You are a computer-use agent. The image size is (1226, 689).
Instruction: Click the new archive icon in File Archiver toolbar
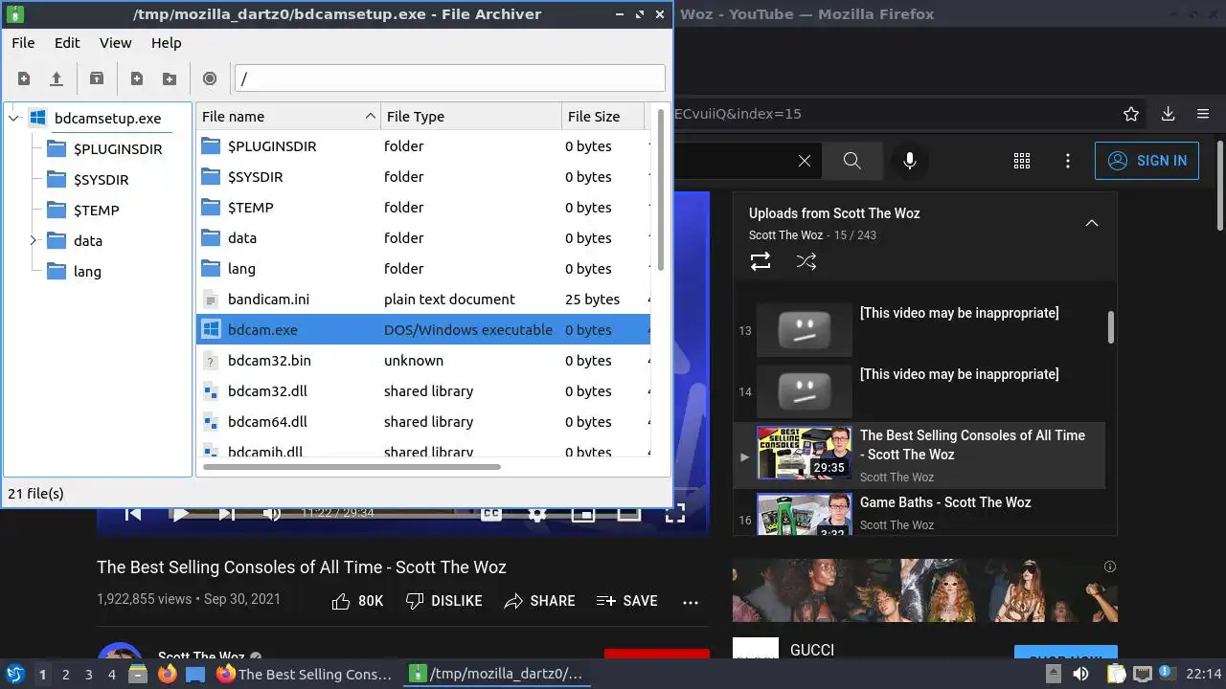click(x=24, y=78)
